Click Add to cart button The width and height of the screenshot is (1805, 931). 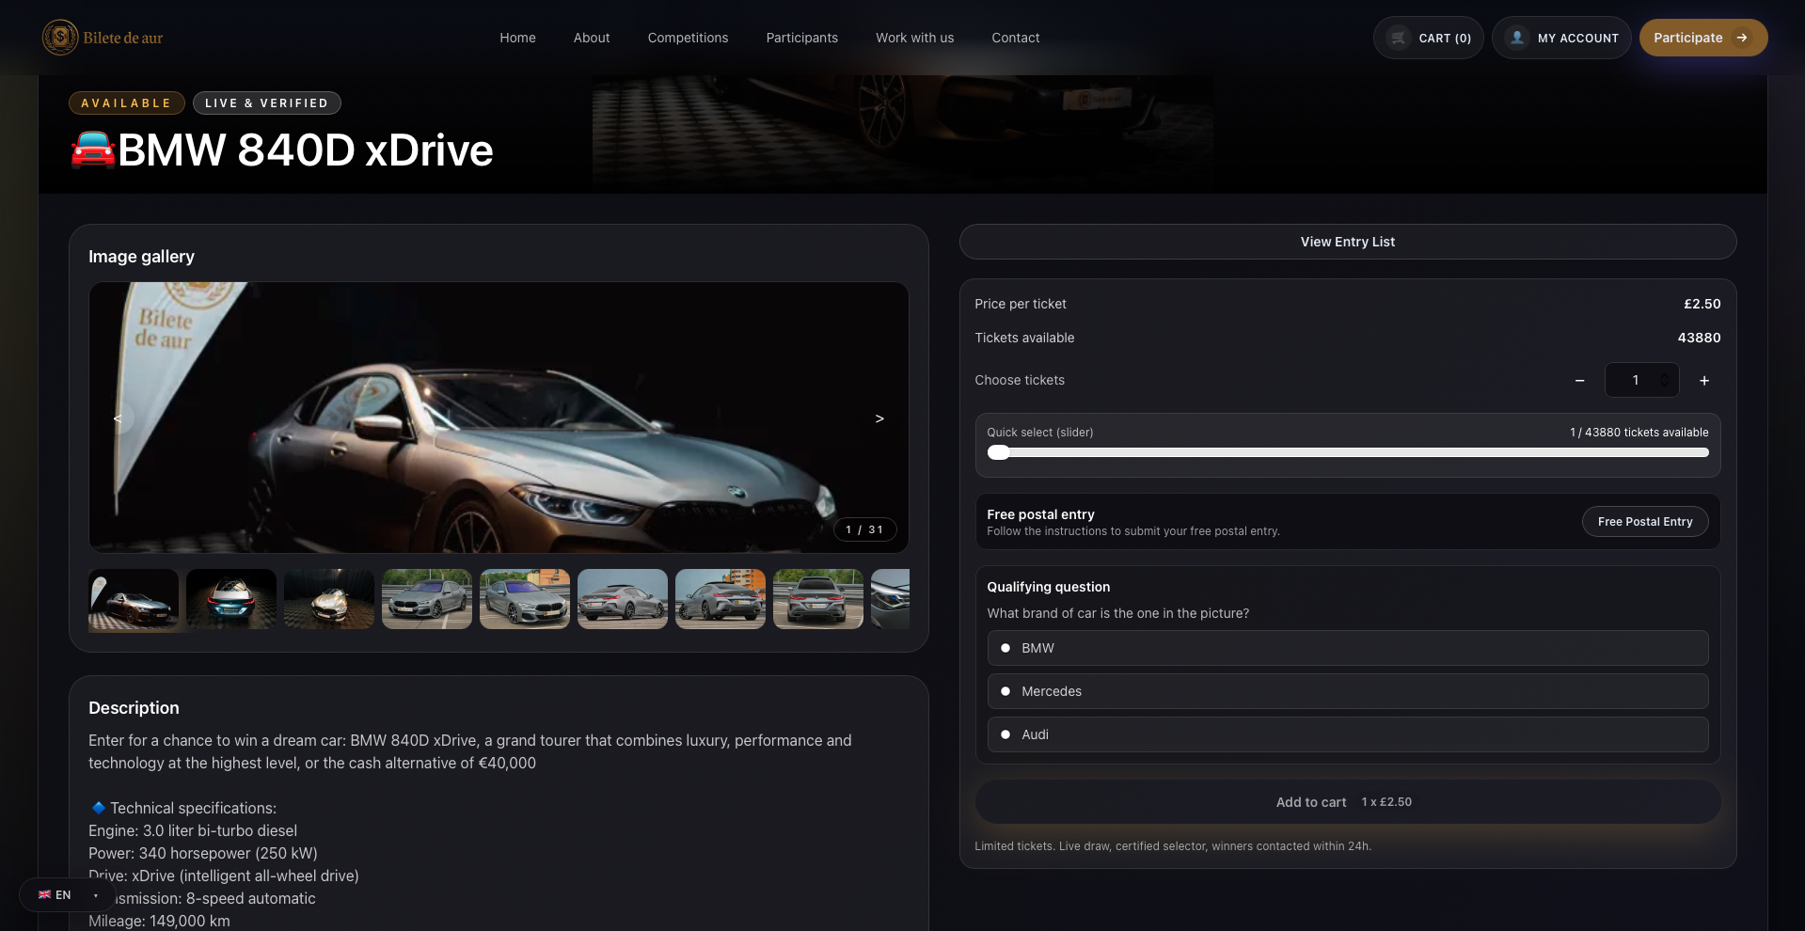(x=1348, y=802)
